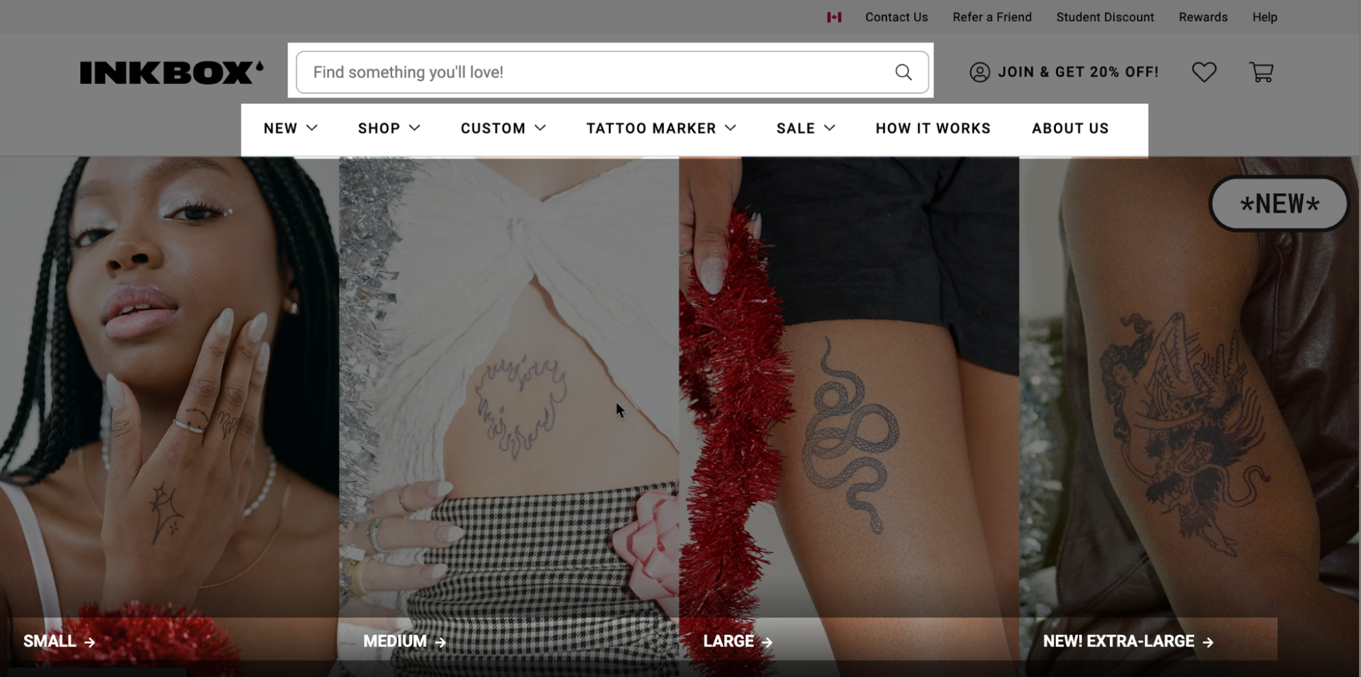Image resolution: width=1361 pixels, height=677 pixels.
Task: Click the Canada flag icon
Action: click(834, 17)
